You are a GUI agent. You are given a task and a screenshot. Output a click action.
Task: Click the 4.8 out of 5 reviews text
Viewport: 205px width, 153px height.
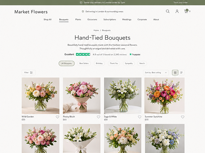(110, 55)
